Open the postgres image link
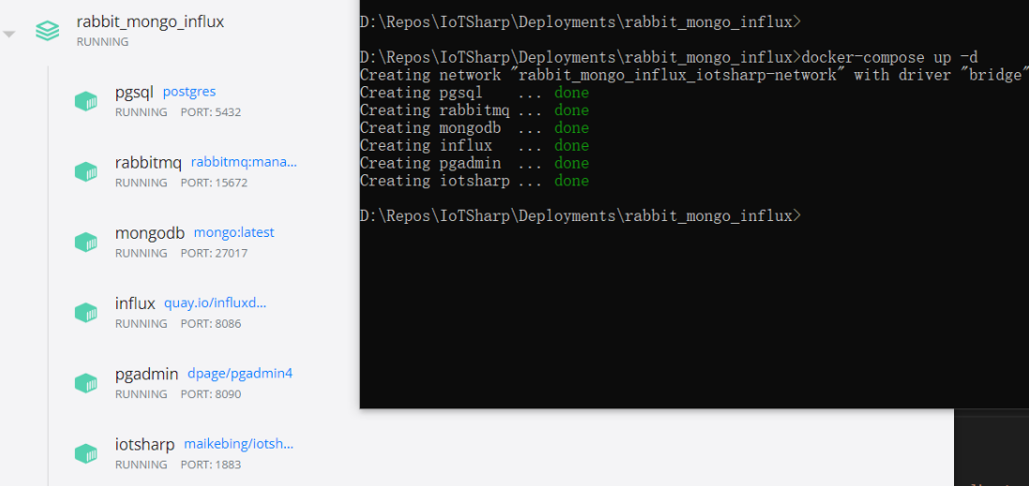 click(x=189, y=92)
